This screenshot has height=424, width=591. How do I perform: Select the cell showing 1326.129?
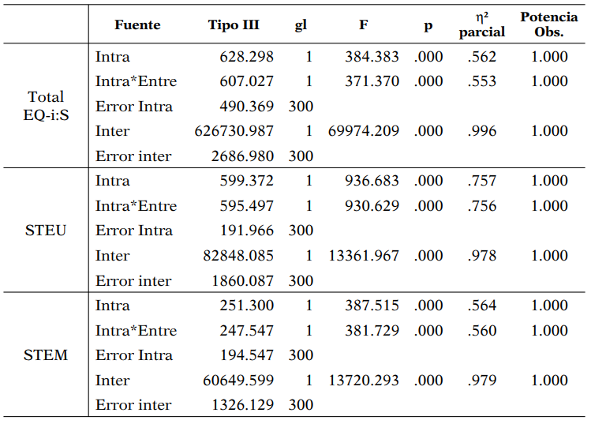242,405
